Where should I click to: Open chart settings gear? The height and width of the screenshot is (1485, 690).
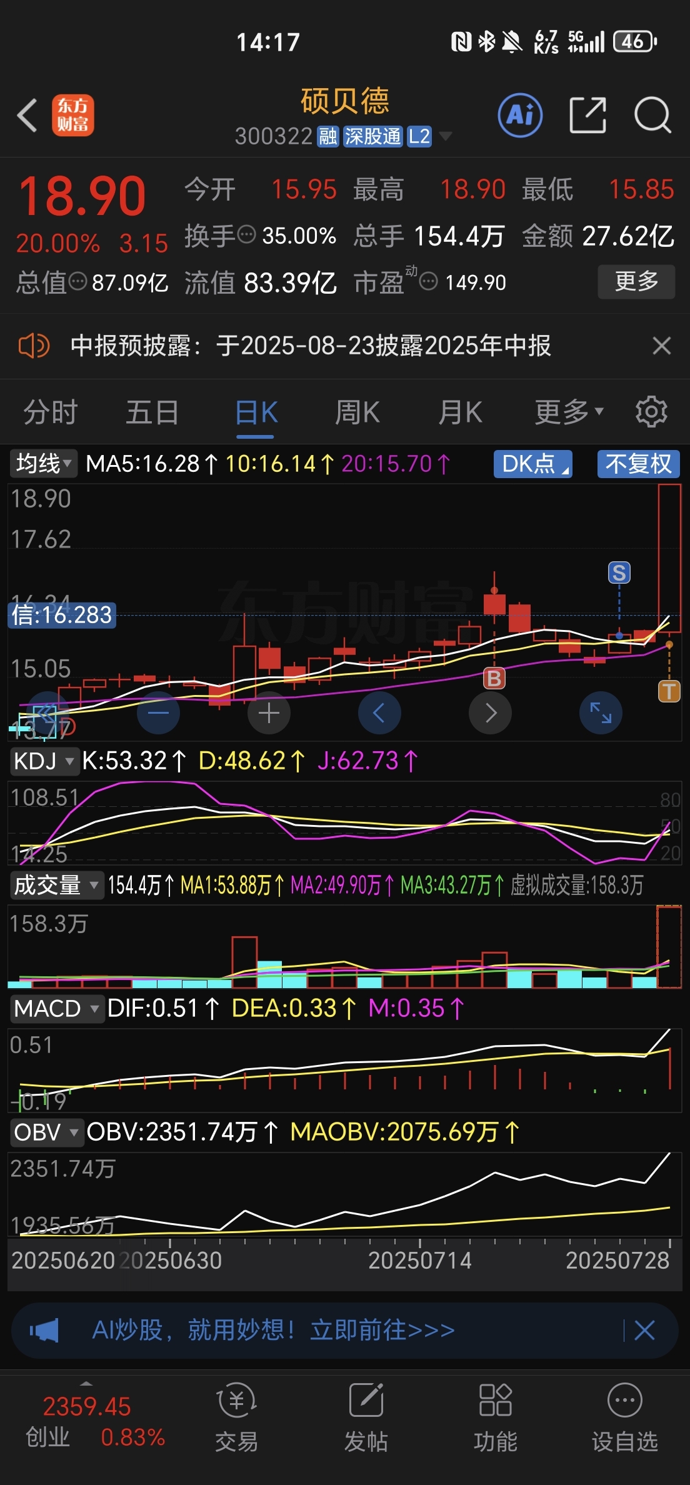click(x=651, y=412)
